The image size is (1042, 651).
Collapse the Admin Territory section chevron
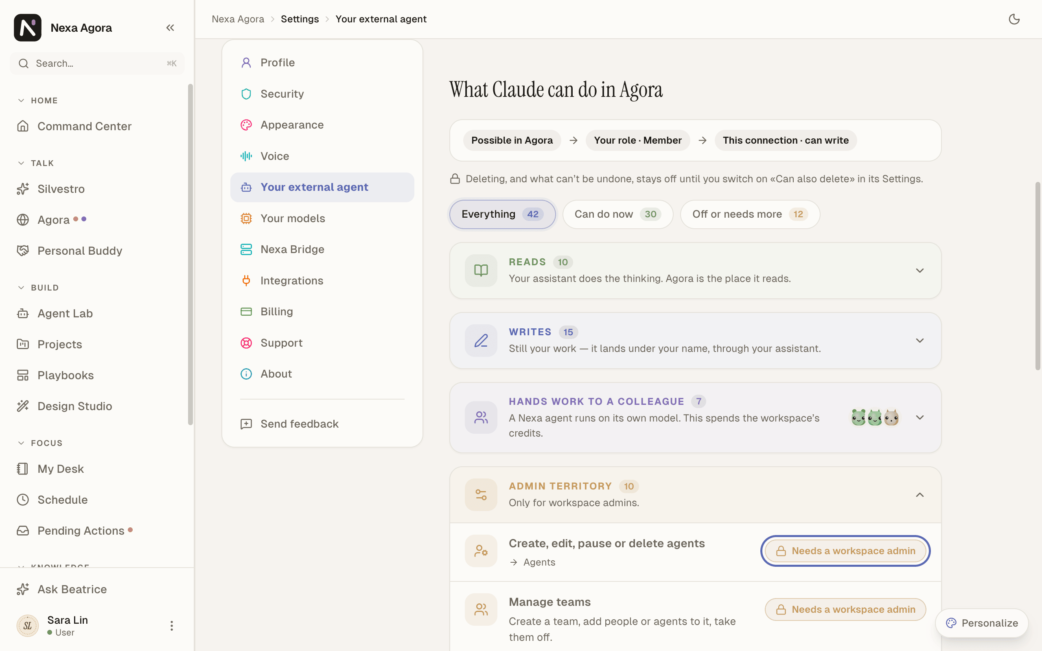[x=920, y=495]
